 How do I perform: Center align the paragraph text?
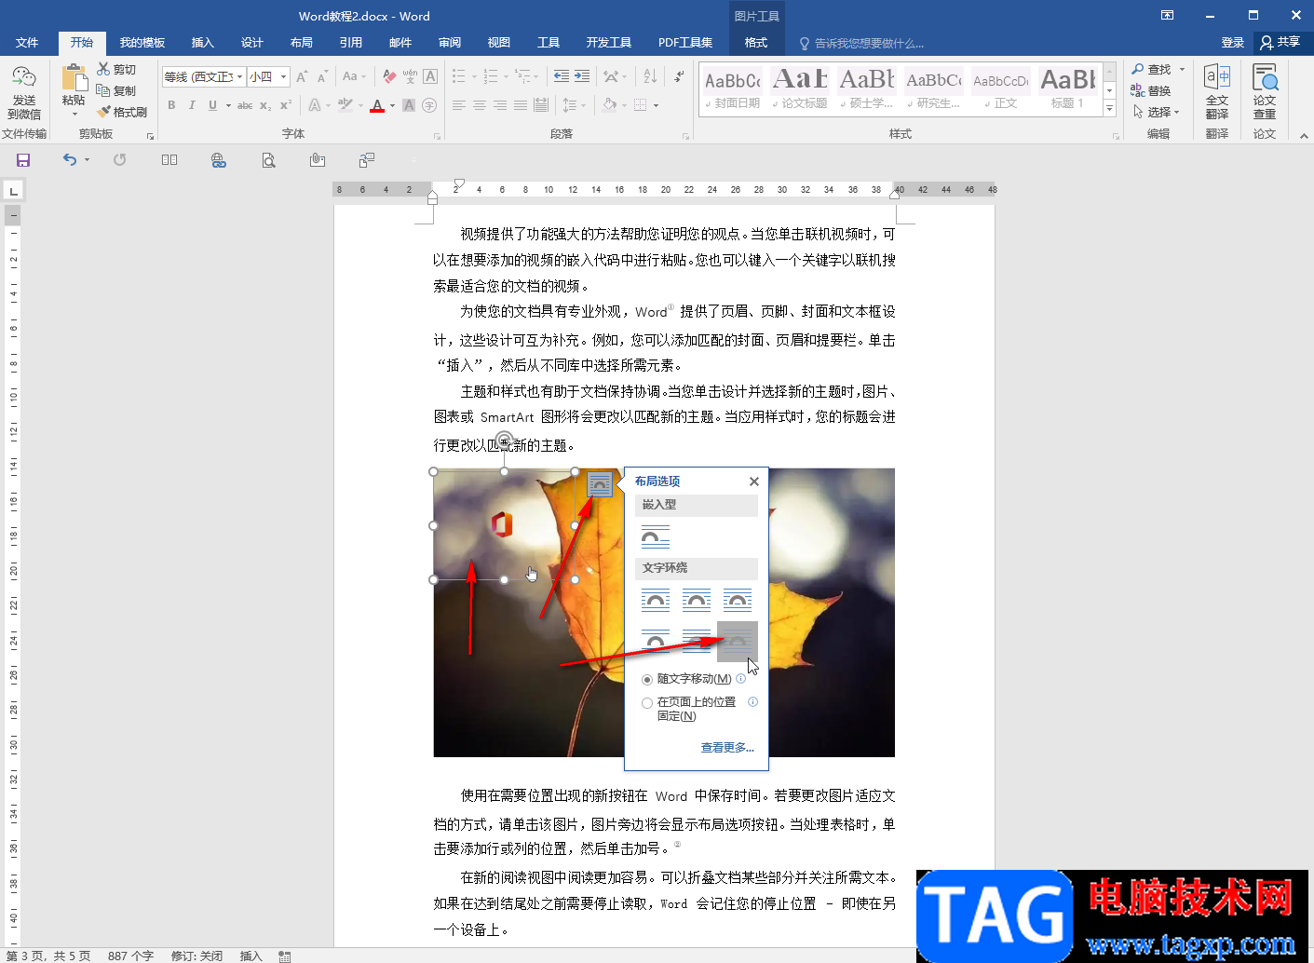[479, 105]
